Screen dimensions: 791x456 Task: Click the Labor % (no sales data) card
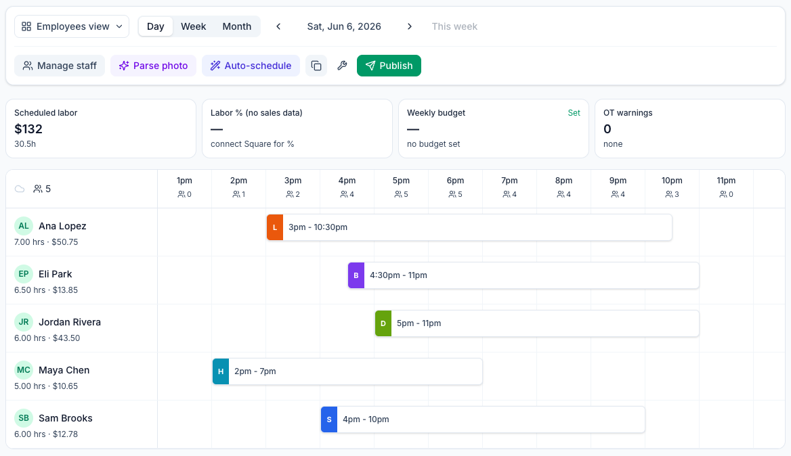click(x=297, y=129)
